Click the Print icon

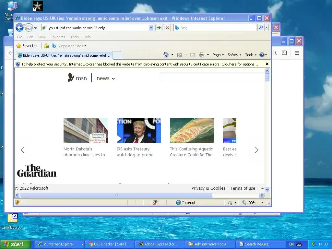[x=202, y=55]
